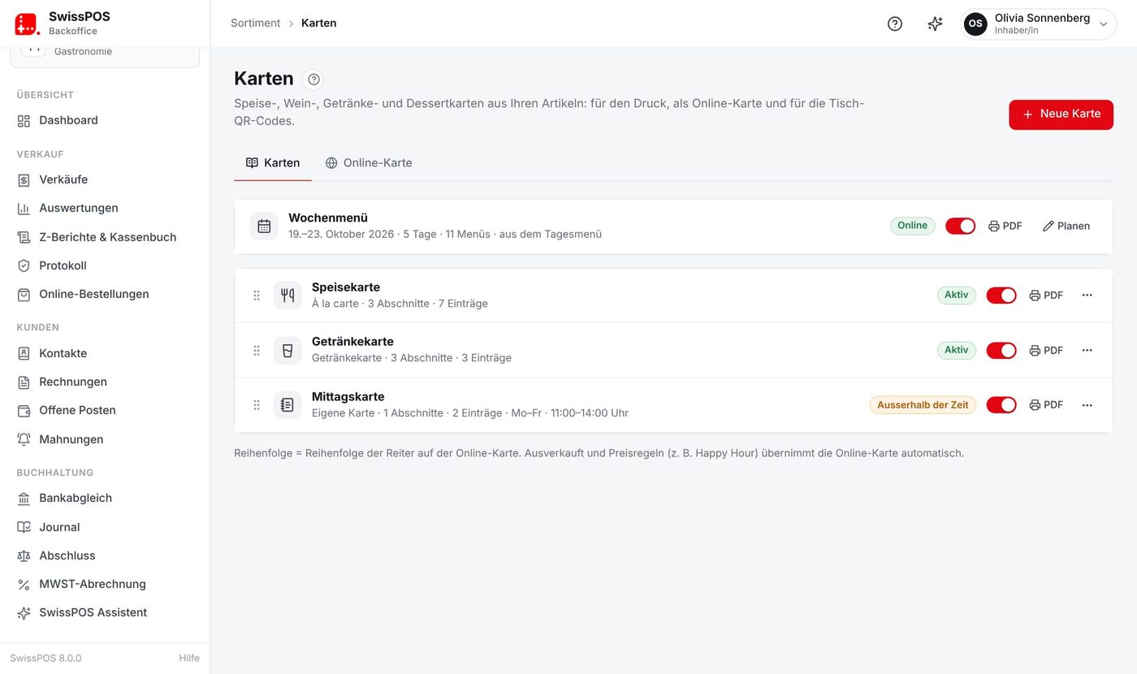Click the OS user avatar
This screenshot has width=1137, height=674.
click(975, 24)
